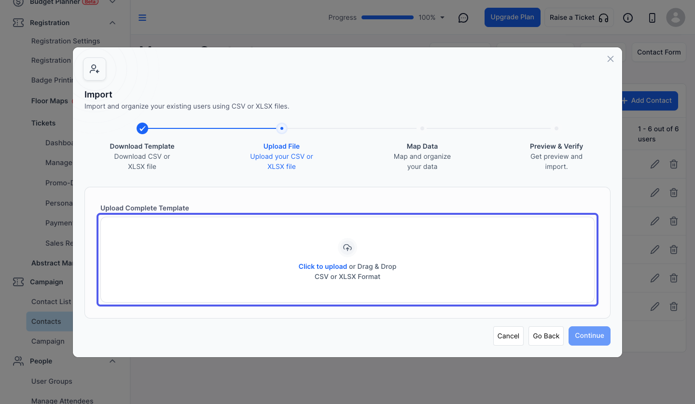Image resolution: width=695 pixels, height=404 pixels.
Task: Click the Upgrade Plan button
Action: pos(513,17)
